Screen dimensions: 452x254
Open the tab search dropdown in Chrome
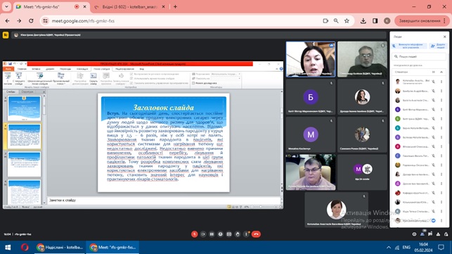tap(6, 6)
